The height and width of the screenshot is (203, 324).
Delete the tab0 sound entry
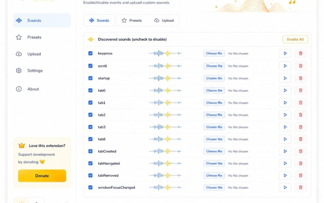coord(300,90)
